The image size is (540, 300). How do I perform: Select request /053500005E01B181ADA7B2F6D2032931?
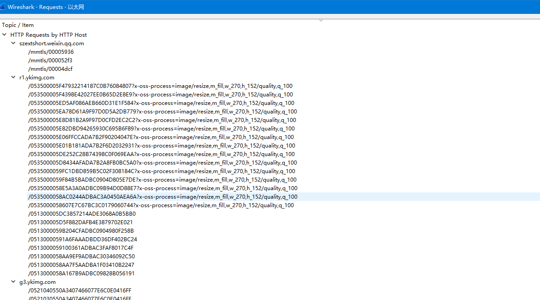(162, 146)
